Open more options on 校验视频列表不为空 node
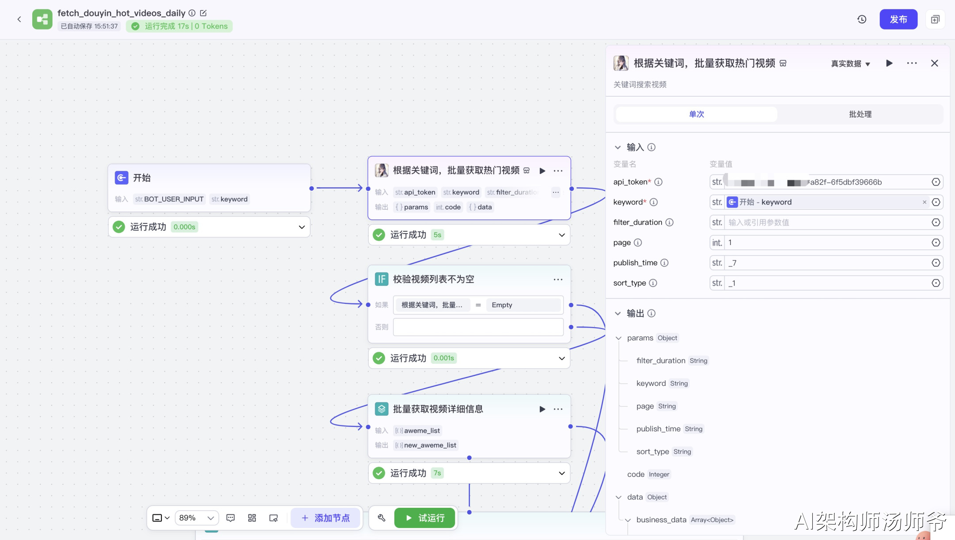The image size is (955, 540). 558,279
